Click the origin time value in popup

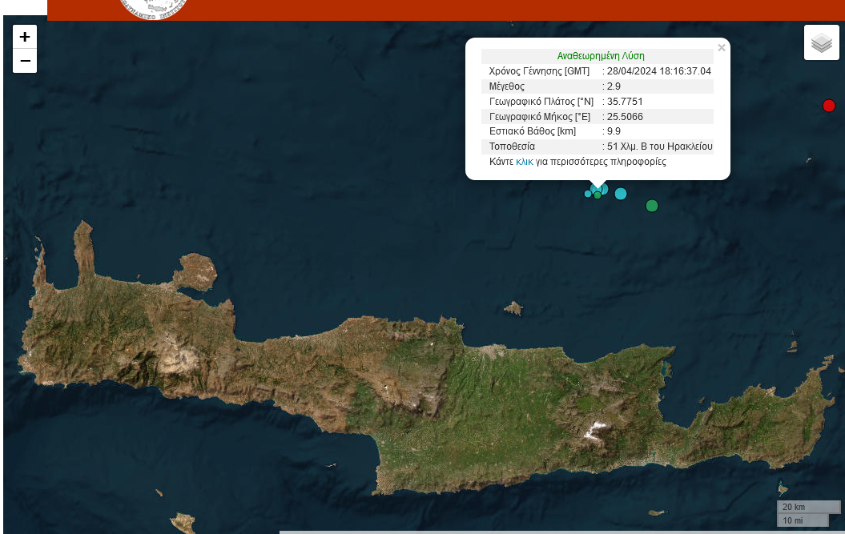point(658,71)
